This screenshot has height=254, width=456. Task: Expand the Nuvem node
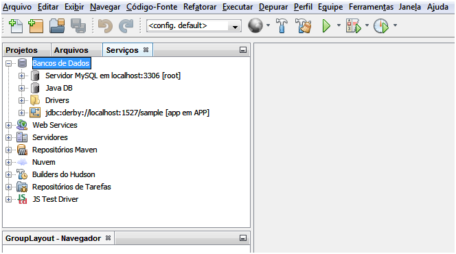tap(9, 162)
